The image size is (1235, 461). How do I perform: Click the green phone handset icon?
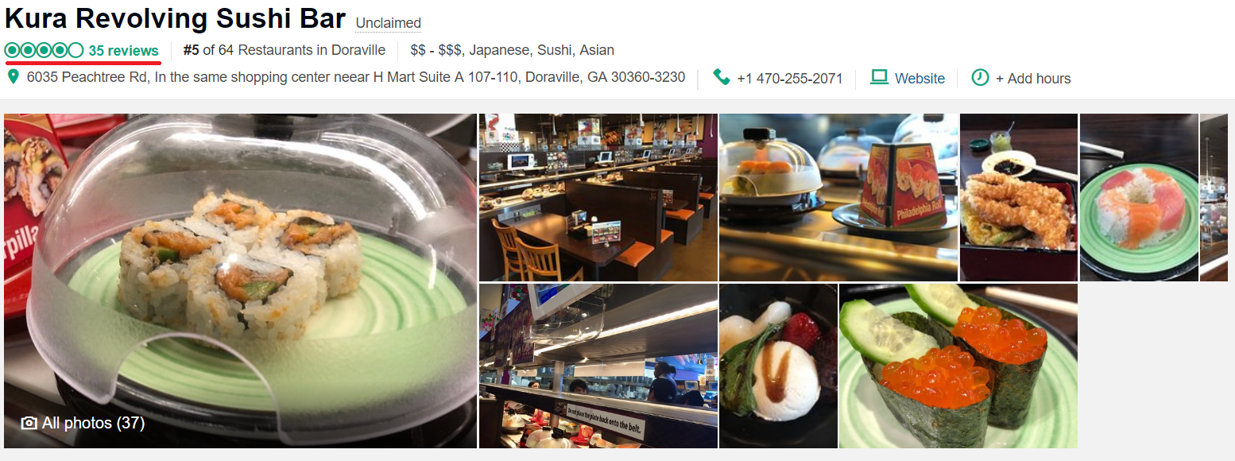[x=721, y=77]
